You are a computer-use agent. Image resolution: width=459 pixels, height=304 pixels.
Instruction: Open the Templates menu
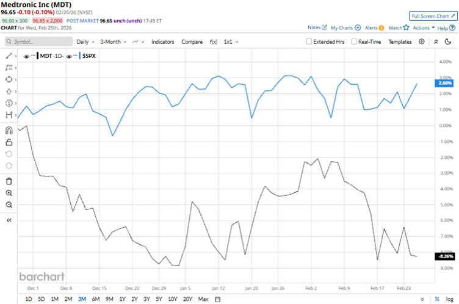(x=400, y=42)
